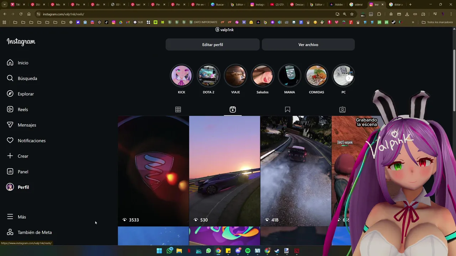456x256 pixels.
Task: Open the VIAJE story highlight
Action: (235, 76)
